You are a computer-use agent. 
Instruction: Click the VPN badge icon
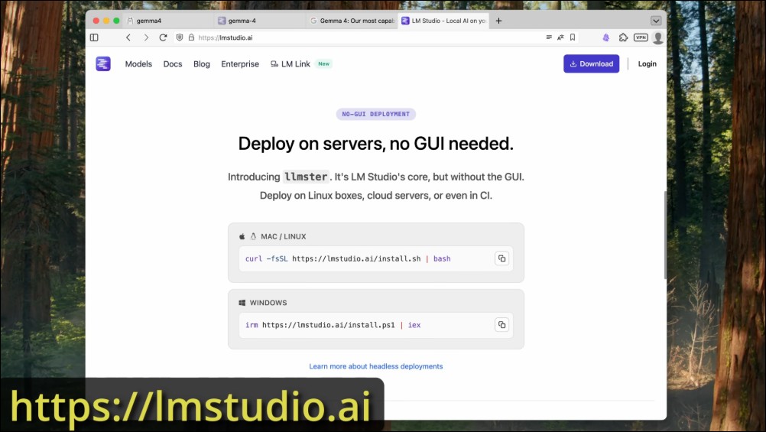click(641, 37)
